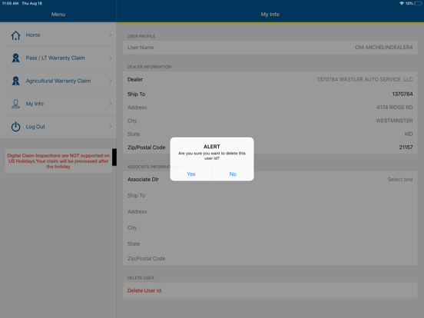Click chevron on the My Info row
Viewport: 424px width, 318px height.
pos(111,104)
